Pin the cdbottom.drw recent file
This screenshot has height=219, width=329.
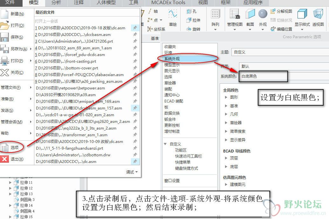tap(135, 155)
